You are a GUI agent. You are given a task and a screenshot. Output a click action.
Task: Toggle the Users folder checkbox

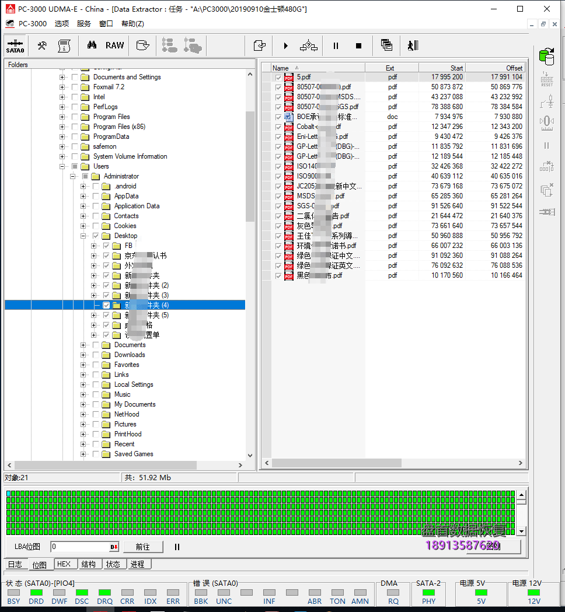(75, 166)
